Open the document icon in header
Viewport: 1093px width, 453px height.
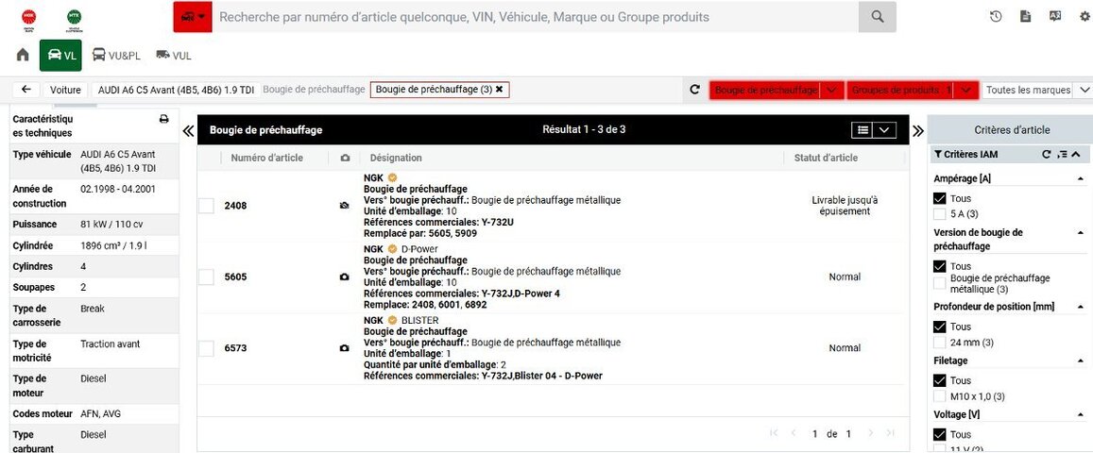(1025, 17)
